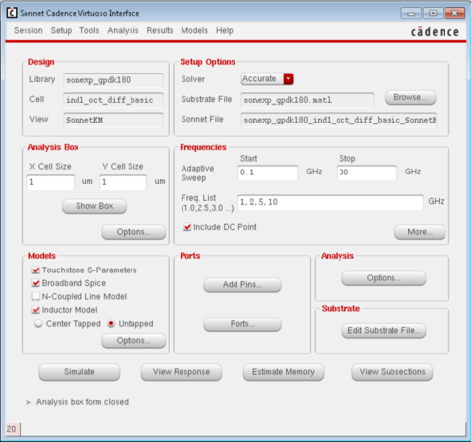Open the Solver dropdown arrow

(288, 79)
